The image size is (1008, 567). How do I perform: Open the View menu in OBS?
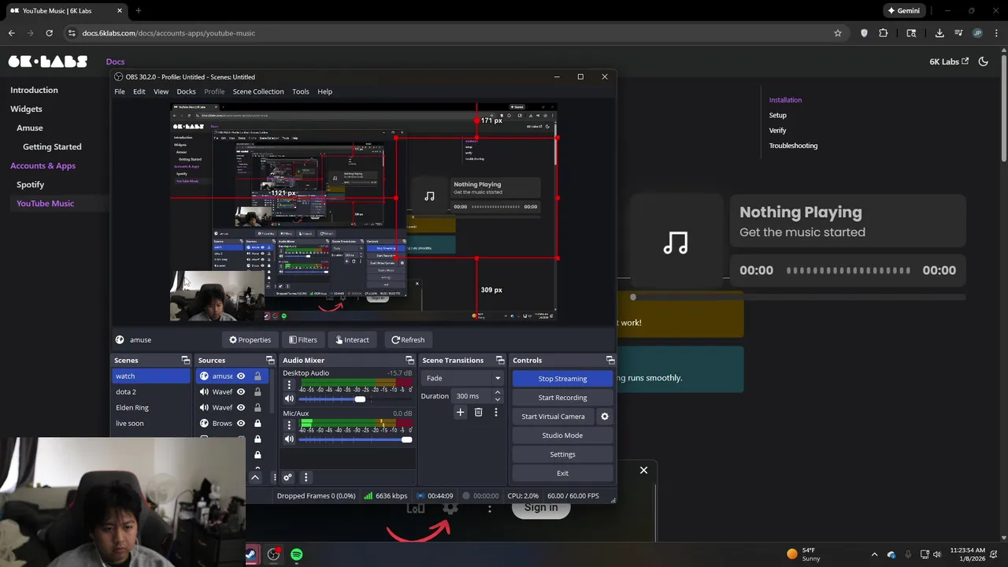click(161, 91)
